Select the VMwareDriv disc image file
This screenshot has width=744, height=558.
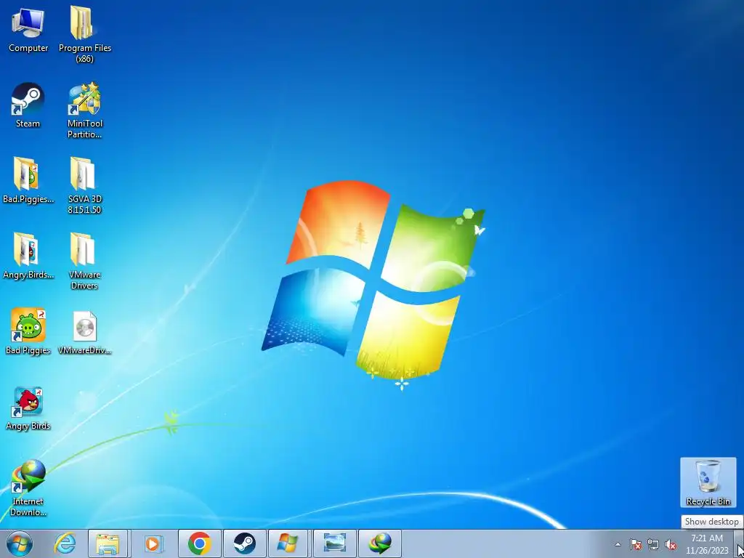point(84,332)
